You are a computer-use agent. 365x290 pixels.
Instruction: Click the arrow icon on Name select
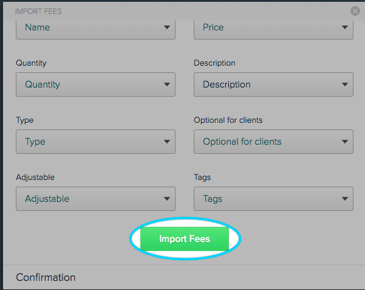pyautogui.click(x=167, y=27)
